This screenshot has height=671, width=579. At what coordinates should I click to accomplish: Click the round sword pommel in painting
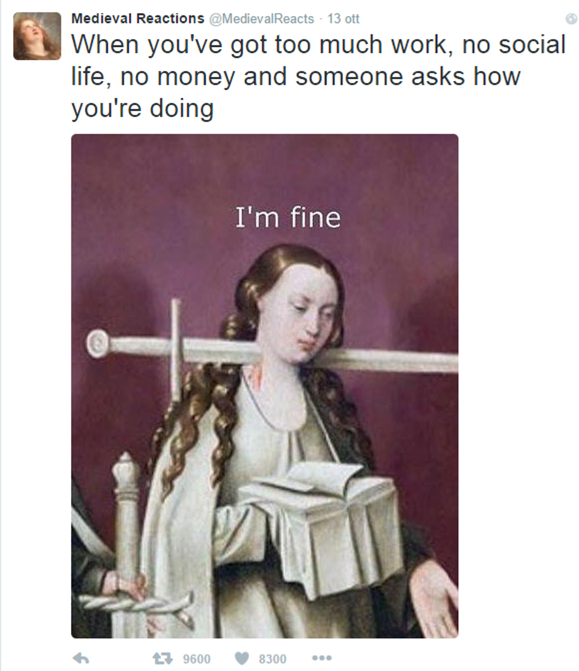tap(98, 343)
